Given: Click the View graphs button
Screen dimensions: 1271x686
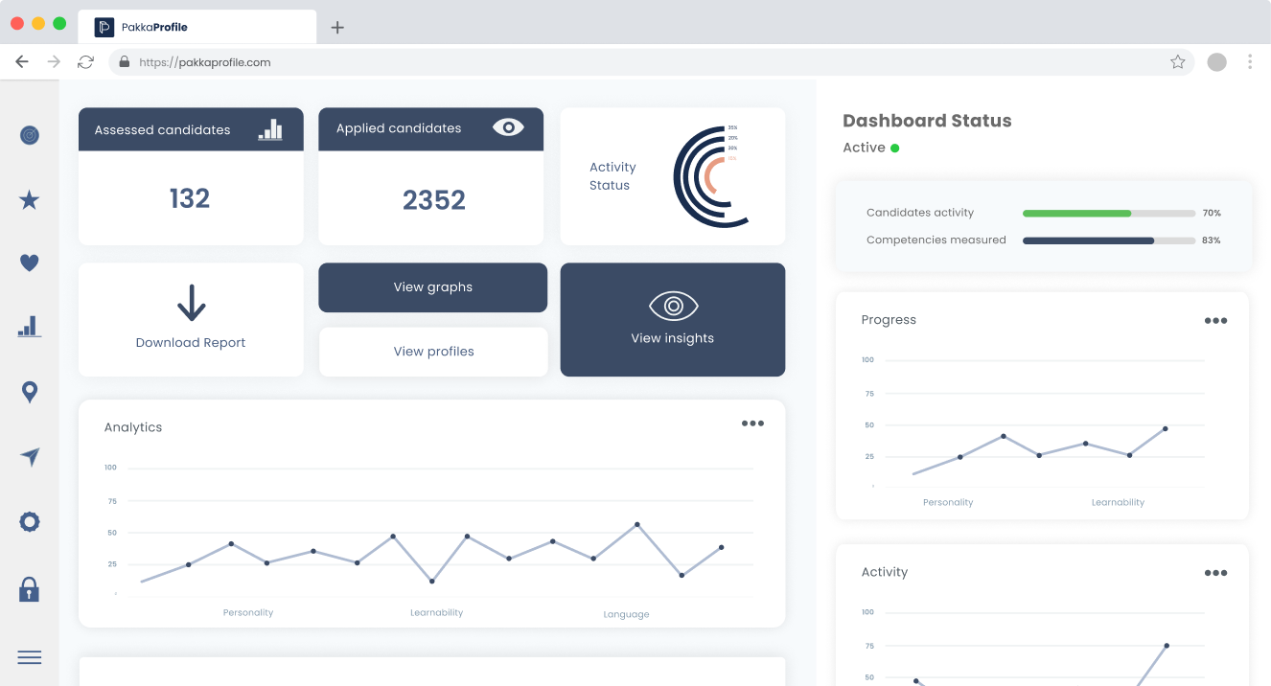Looking at the screenshot, I should click(433, 287).
